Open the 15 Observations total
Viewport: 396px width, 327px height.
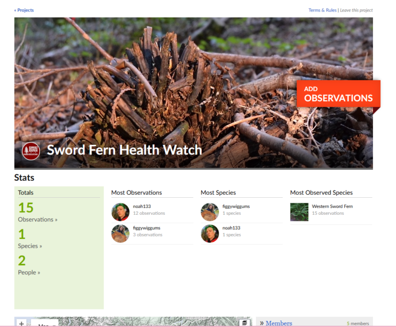click(x=26, y=208)
